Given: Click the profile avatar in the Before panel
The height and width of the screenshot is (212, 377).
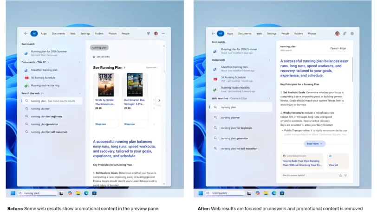Looking at the screenshot, I should 156,34.
